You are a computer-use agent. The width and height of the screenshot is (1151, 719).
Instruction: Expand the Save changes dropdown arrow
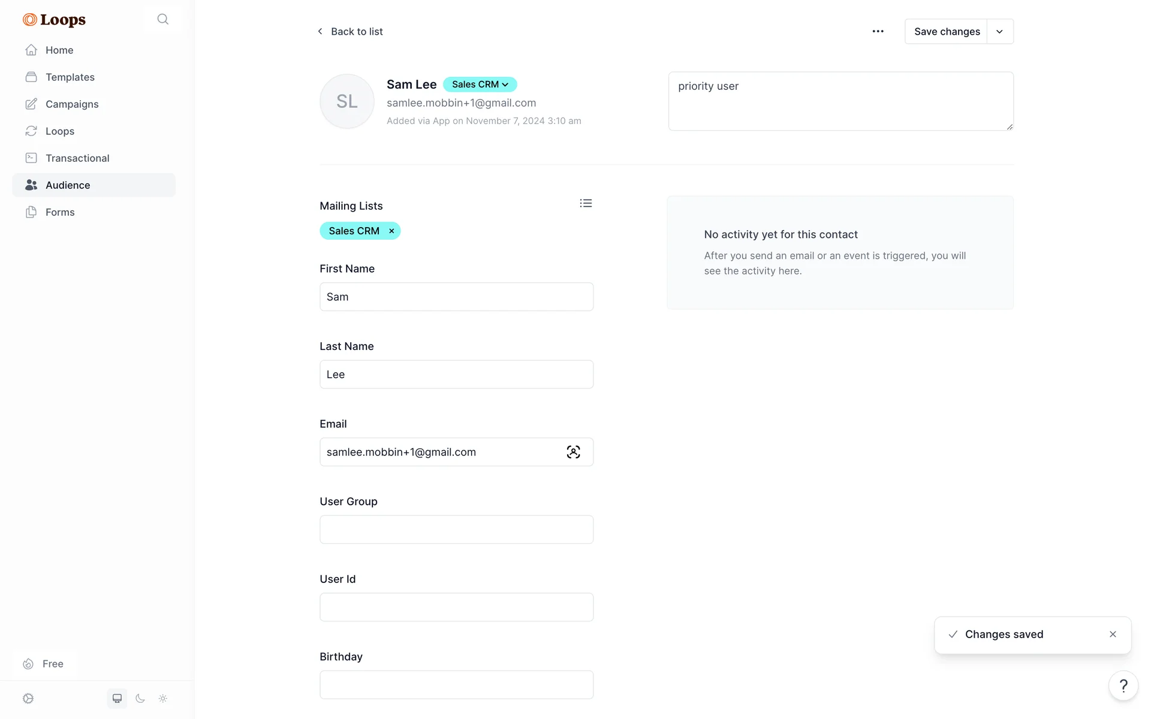pyautogui.click(x=999, y=32)
